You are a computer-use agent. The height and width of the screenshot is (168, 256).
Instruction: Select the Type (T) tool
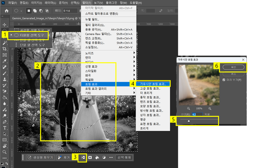(x=4, y=128)
